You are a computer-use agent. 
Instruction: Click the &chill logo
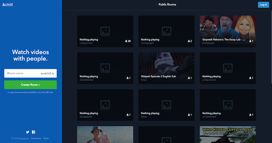coord(7,5)
